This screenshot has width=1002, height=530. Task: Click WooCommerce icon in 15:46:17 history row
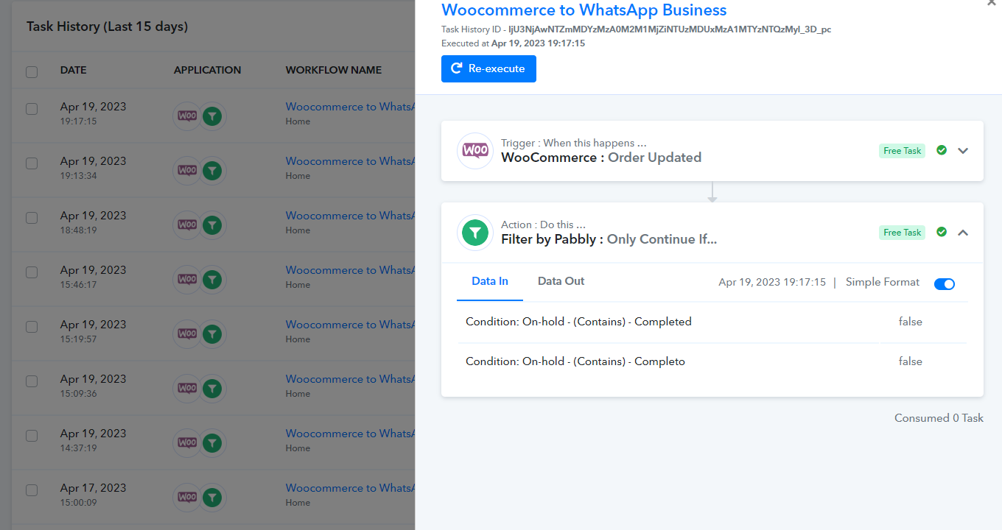point(187,279)
